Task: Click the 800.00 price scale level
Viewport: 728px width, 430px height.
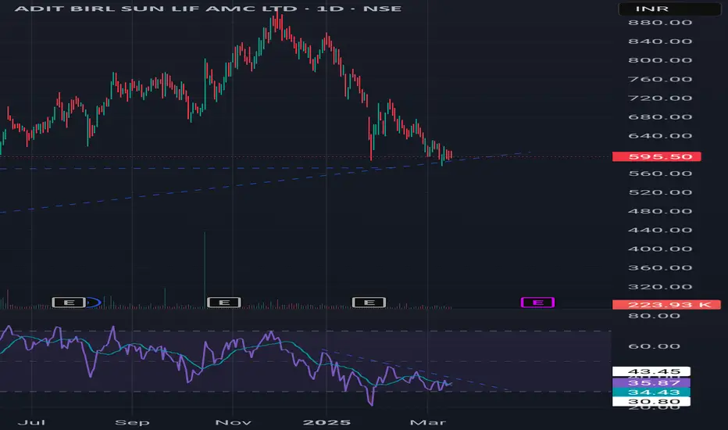Action: [x=660, y=60]
